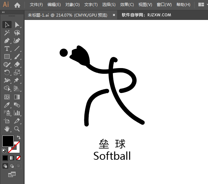Select the Scale tool
The image size is (208, 184).
pos(17,72)
